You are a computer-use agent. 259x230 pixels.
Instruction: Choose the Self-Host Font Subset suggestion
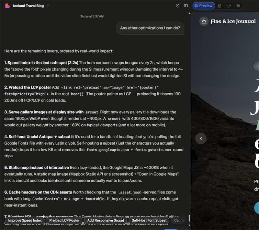tap(149, 220)
